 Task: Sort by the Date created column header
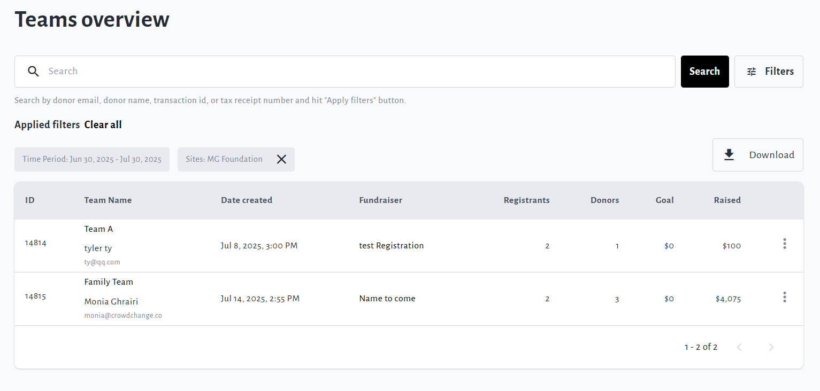coord(247,200)
